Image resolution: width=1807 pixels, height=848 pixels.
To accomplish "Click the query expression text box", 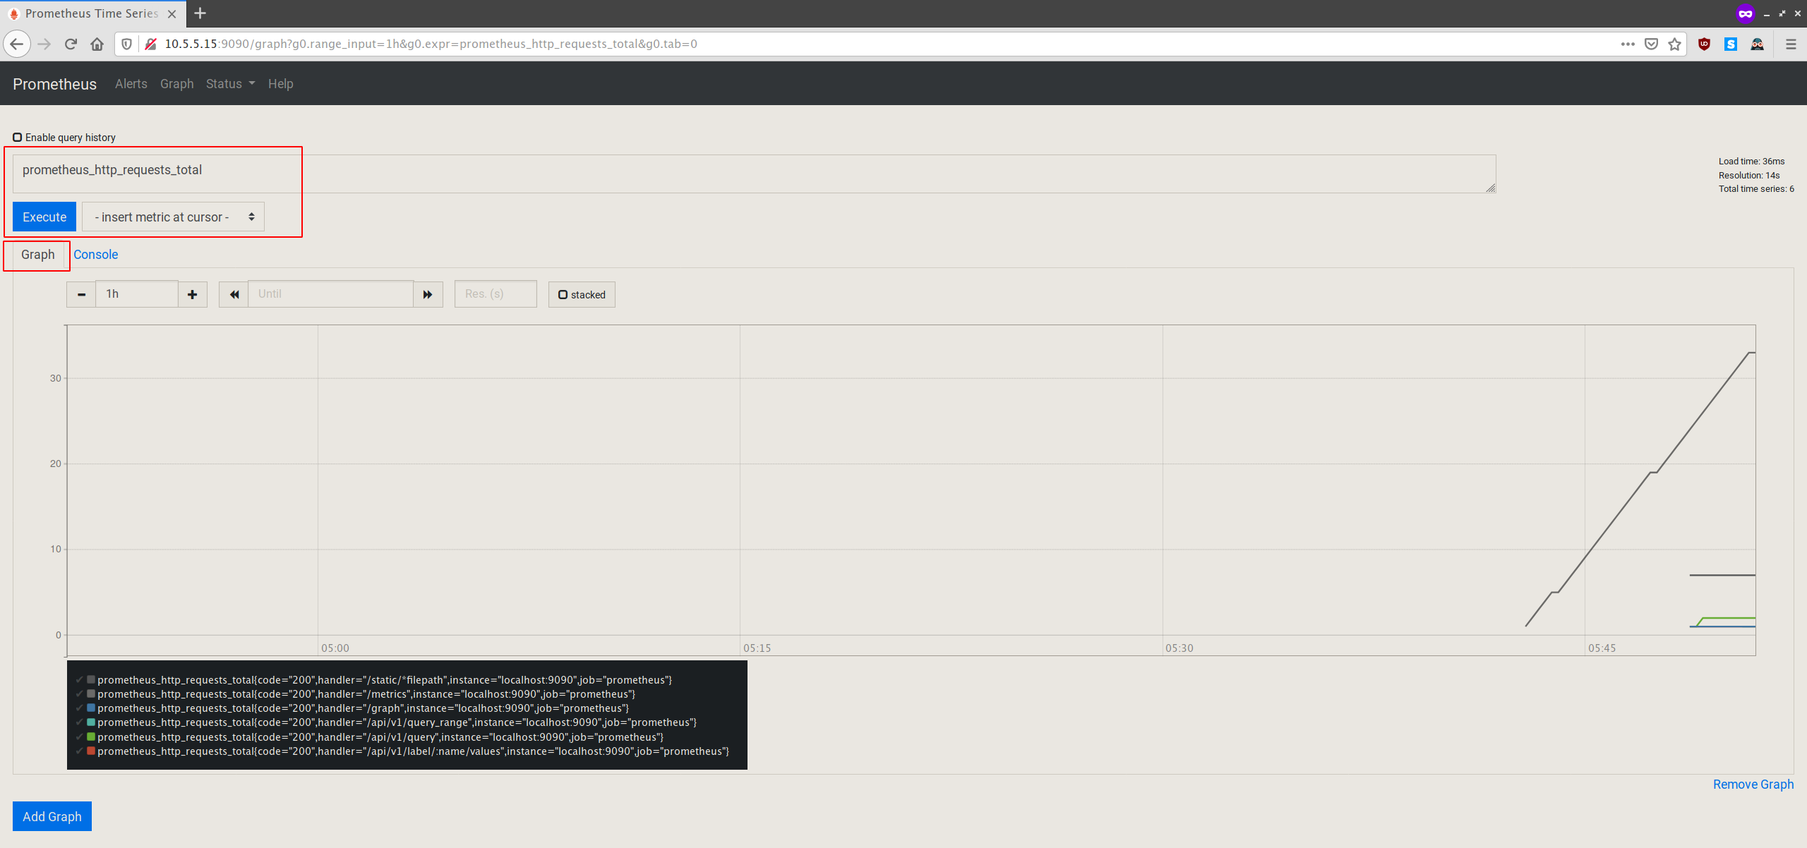I will point(754,174).
